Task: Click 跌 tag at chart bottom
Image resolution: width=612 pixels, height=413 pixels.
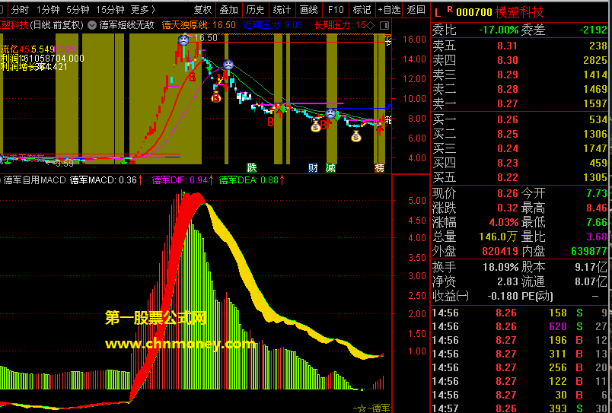Action: point(252,167)
